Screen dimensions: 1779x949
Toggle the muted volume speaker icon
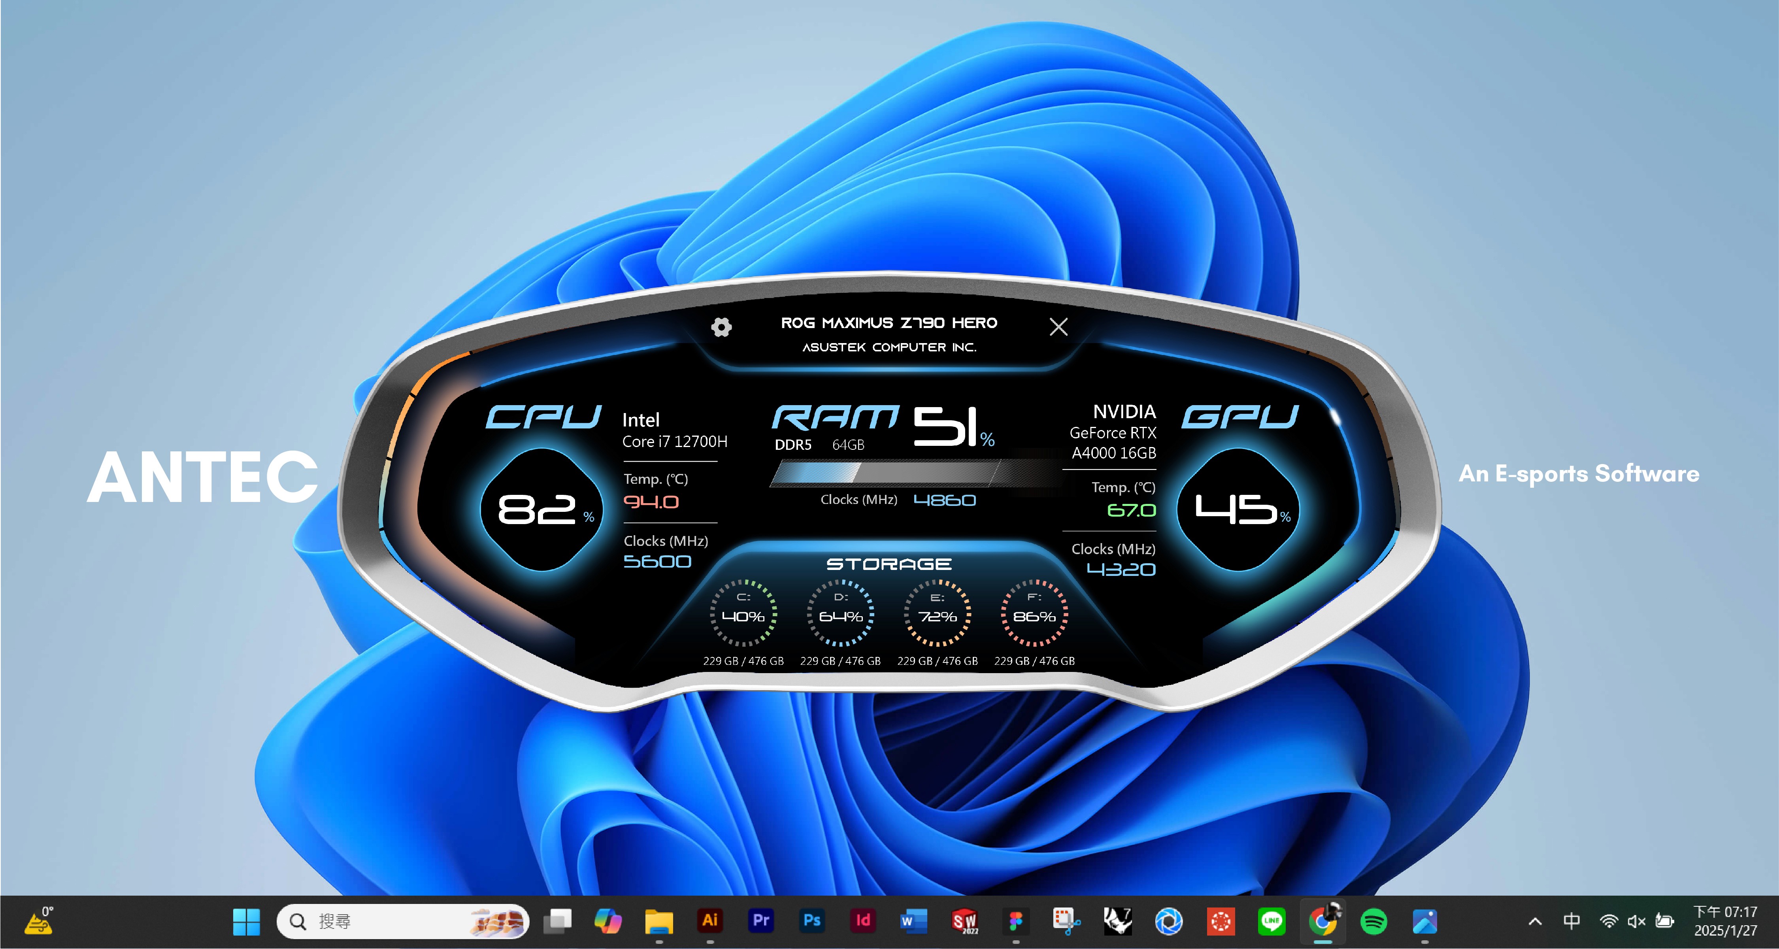(x=1636, y=921)
